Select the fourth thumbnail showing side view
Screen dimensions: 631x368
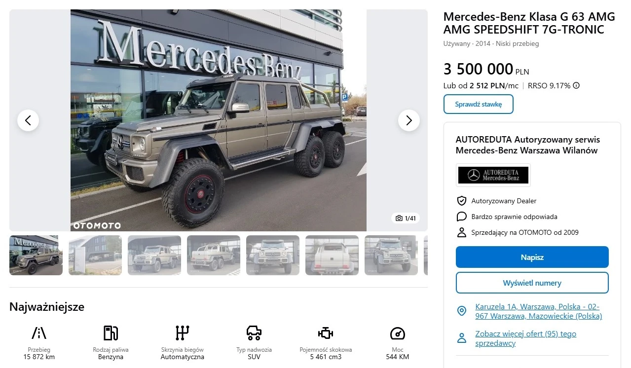coord(214,255)
